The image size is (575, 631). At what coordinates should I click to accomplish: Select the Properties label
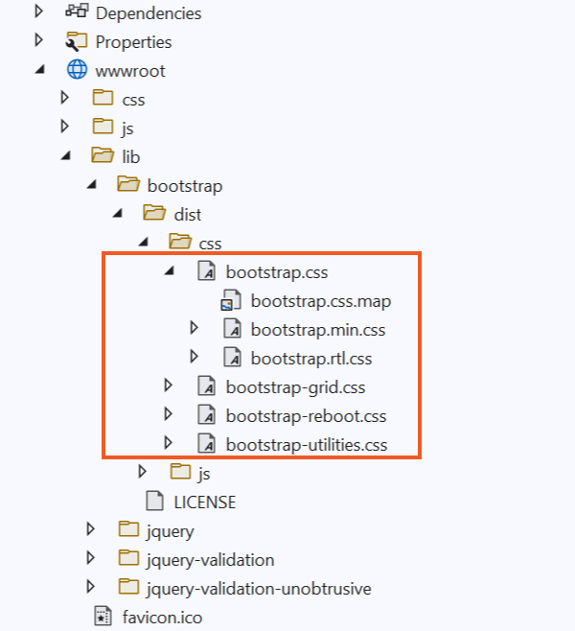coord(133,42)
